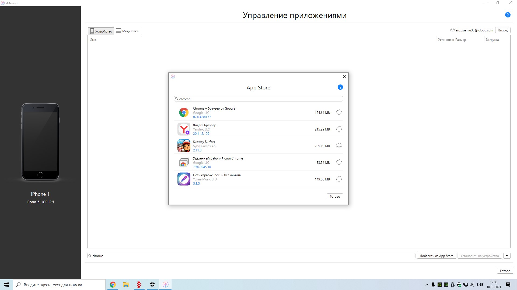
Task: Open Chrome from the taskbar
Action: point(113,285)
